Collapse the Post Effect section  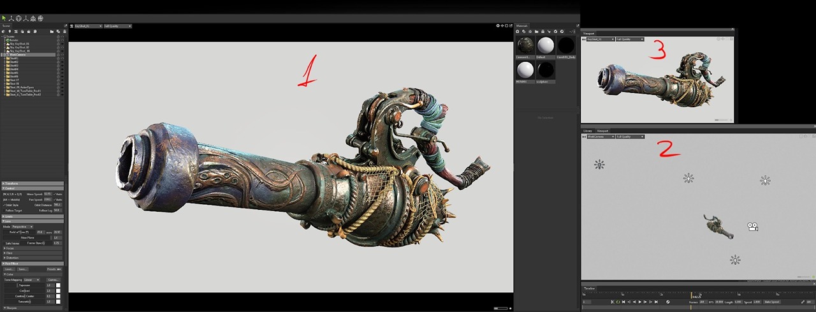[32, 264]
